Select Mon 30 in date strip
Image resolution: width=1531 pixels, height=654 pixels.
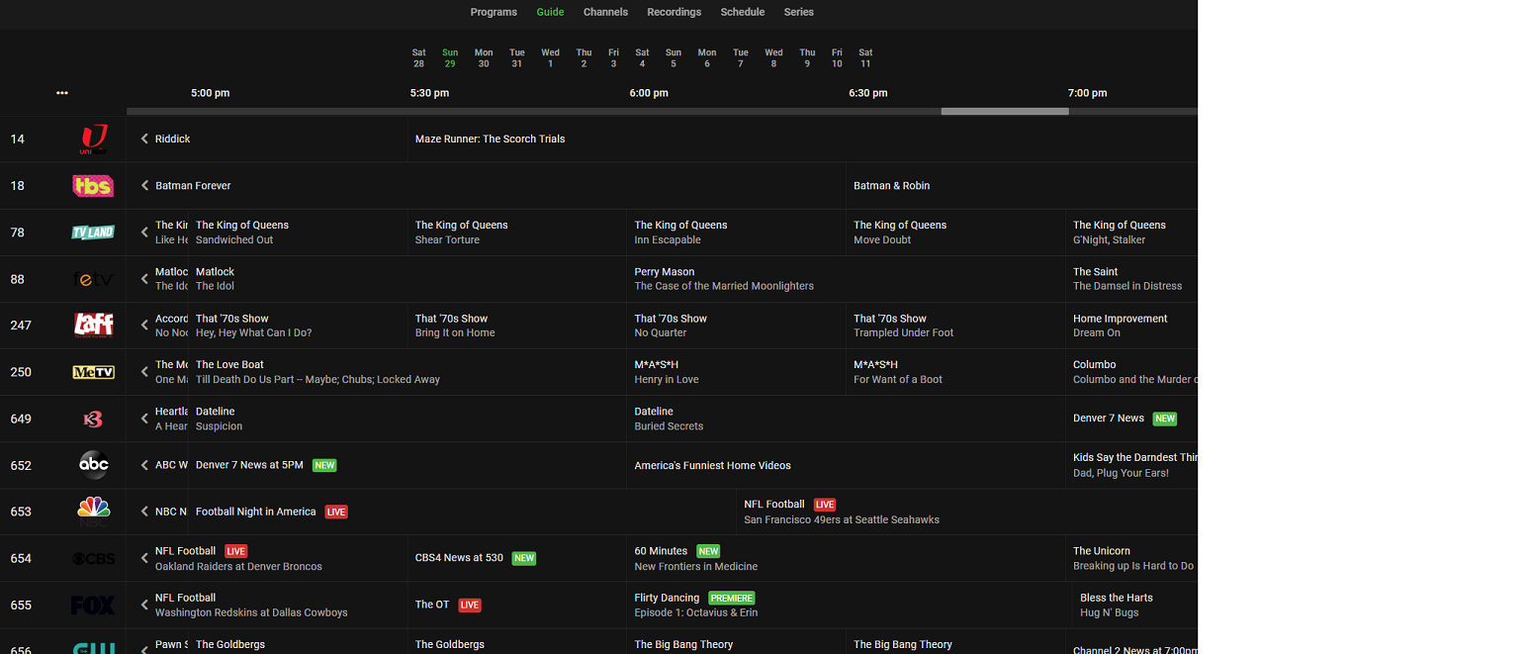(484, 58)
